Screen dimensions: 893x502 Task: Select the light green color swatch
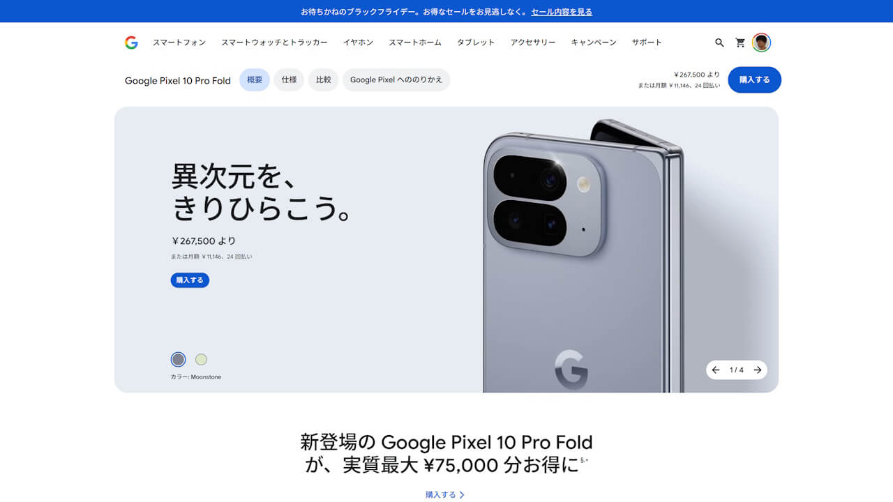201,360
